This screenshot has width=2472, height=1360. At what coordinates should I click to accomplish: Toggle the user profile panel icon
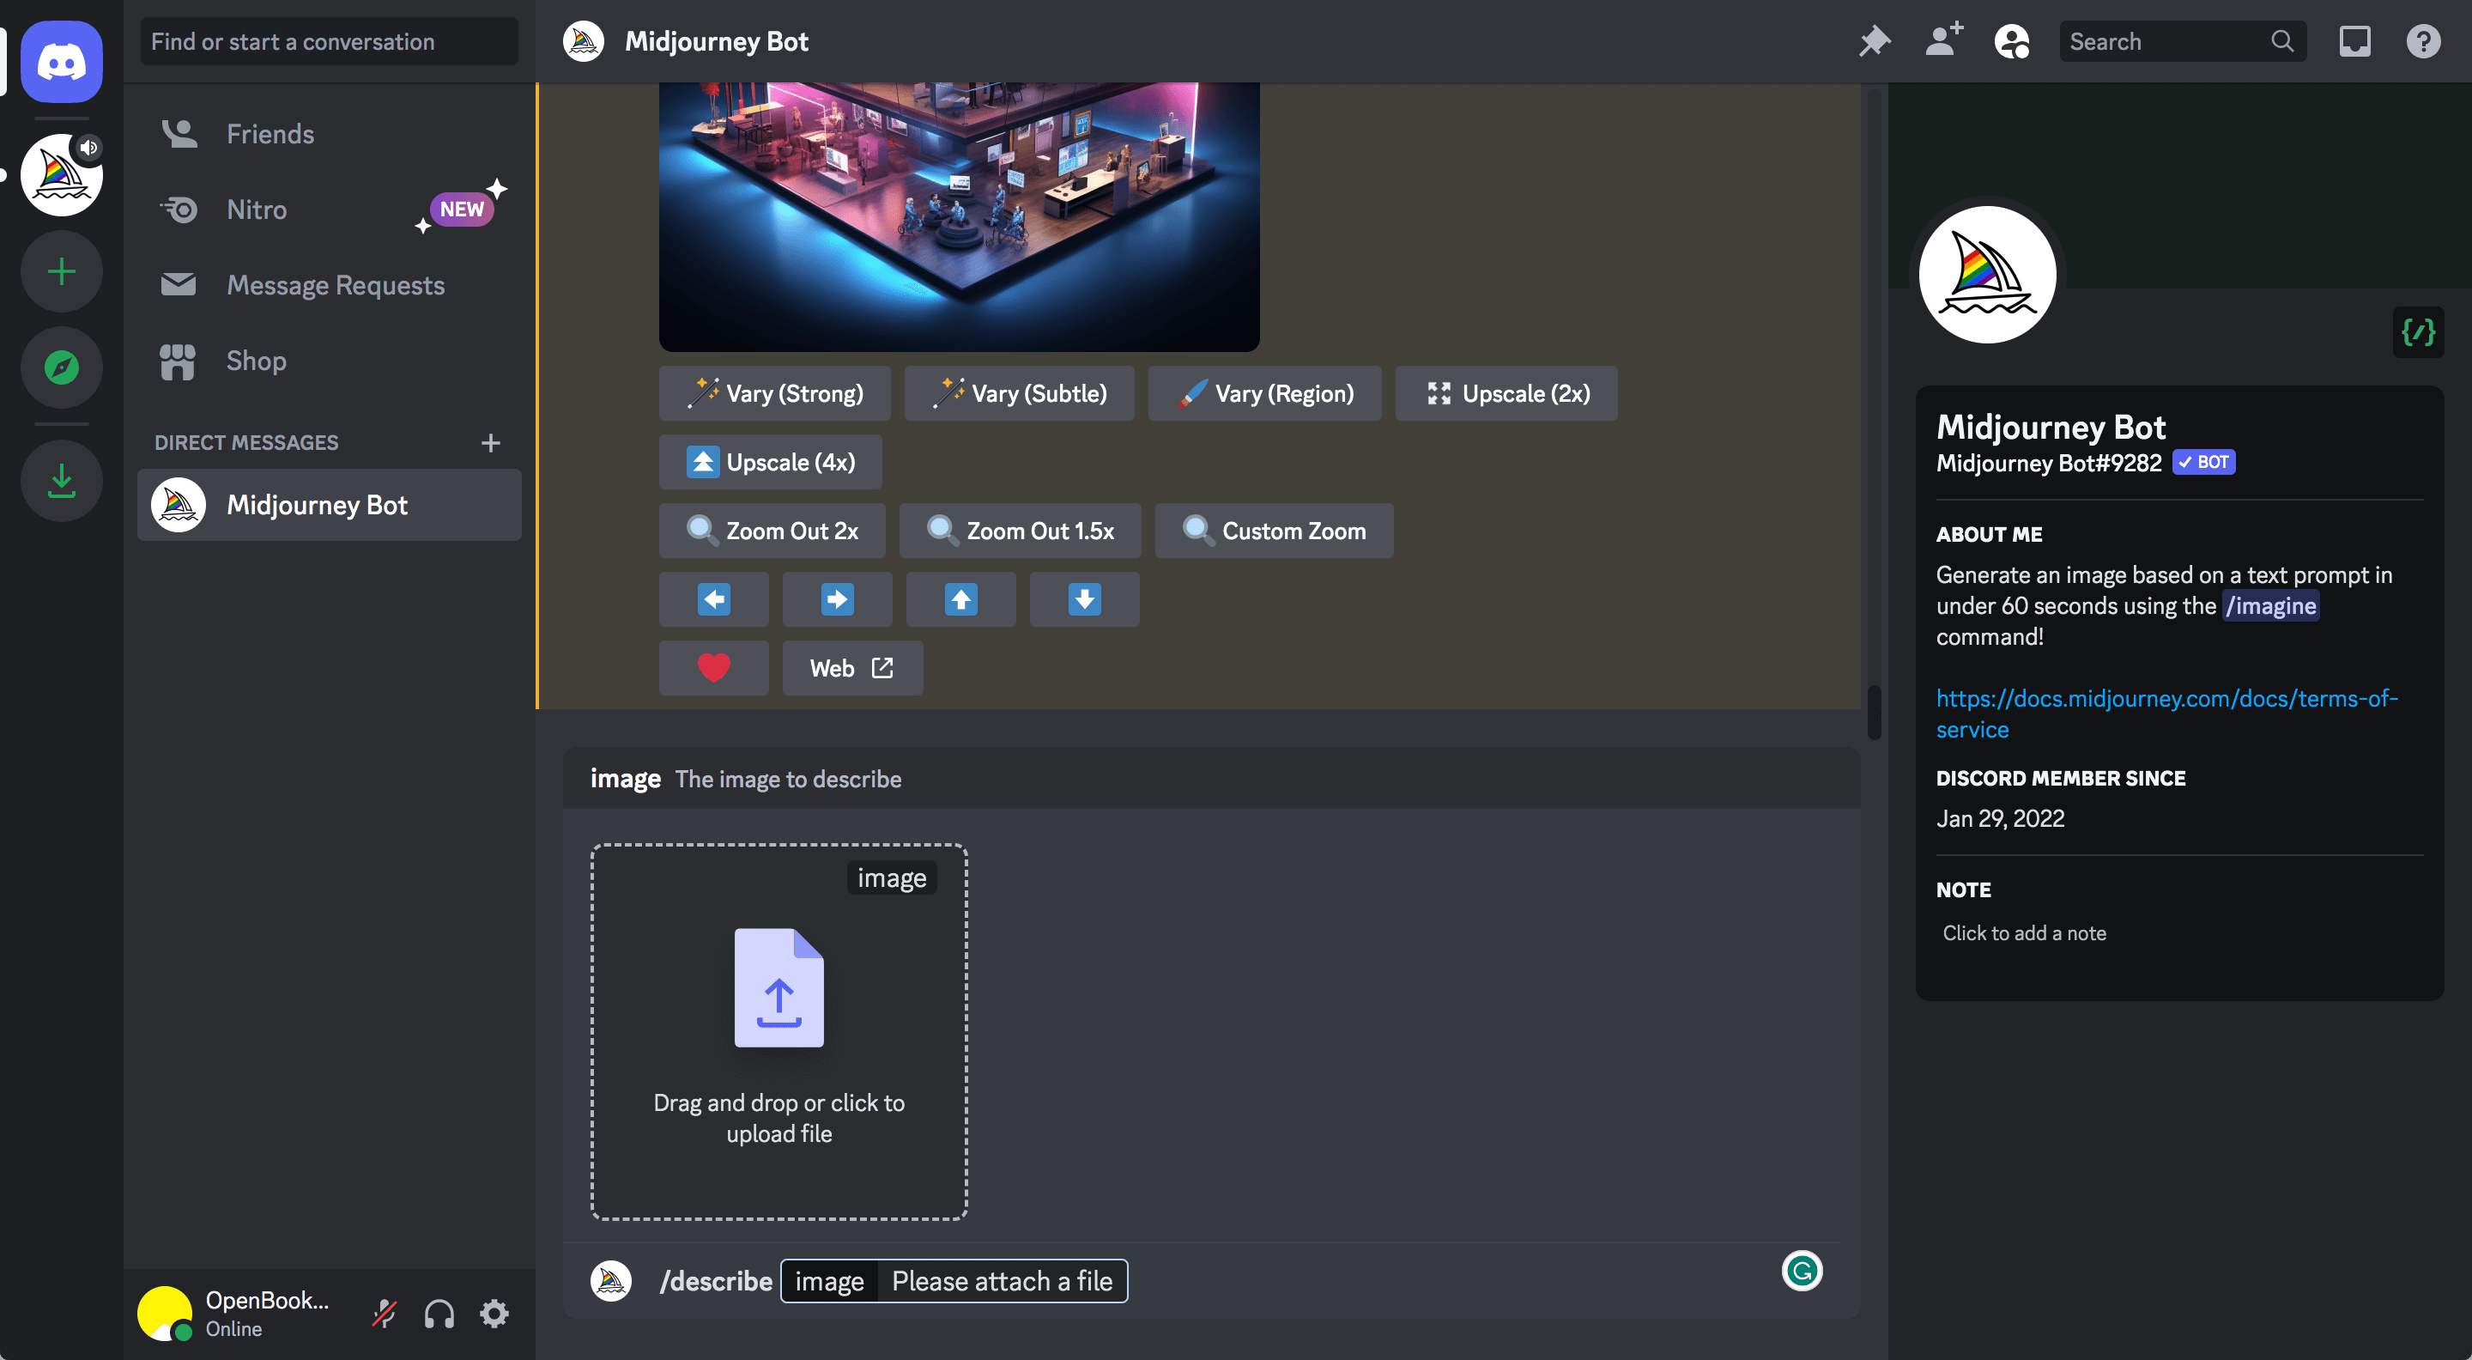coord(2012,41)
